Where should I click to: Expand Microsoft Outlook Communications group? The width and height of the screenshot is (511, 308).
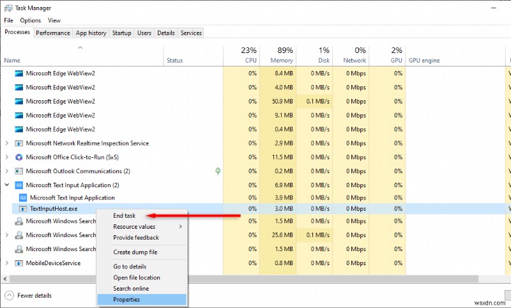click(7, 171)
